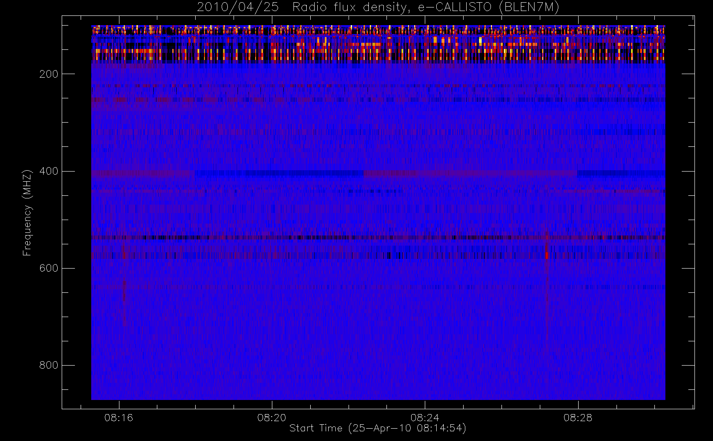Click the 08:28 time axis label
Viewport: 713px width, 441px height.
(578, 418)
